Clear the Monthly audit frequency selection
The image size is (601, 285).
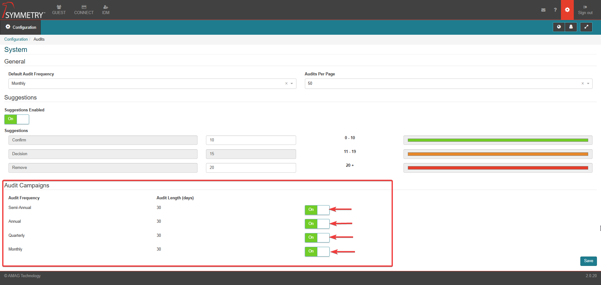point(286,84)
